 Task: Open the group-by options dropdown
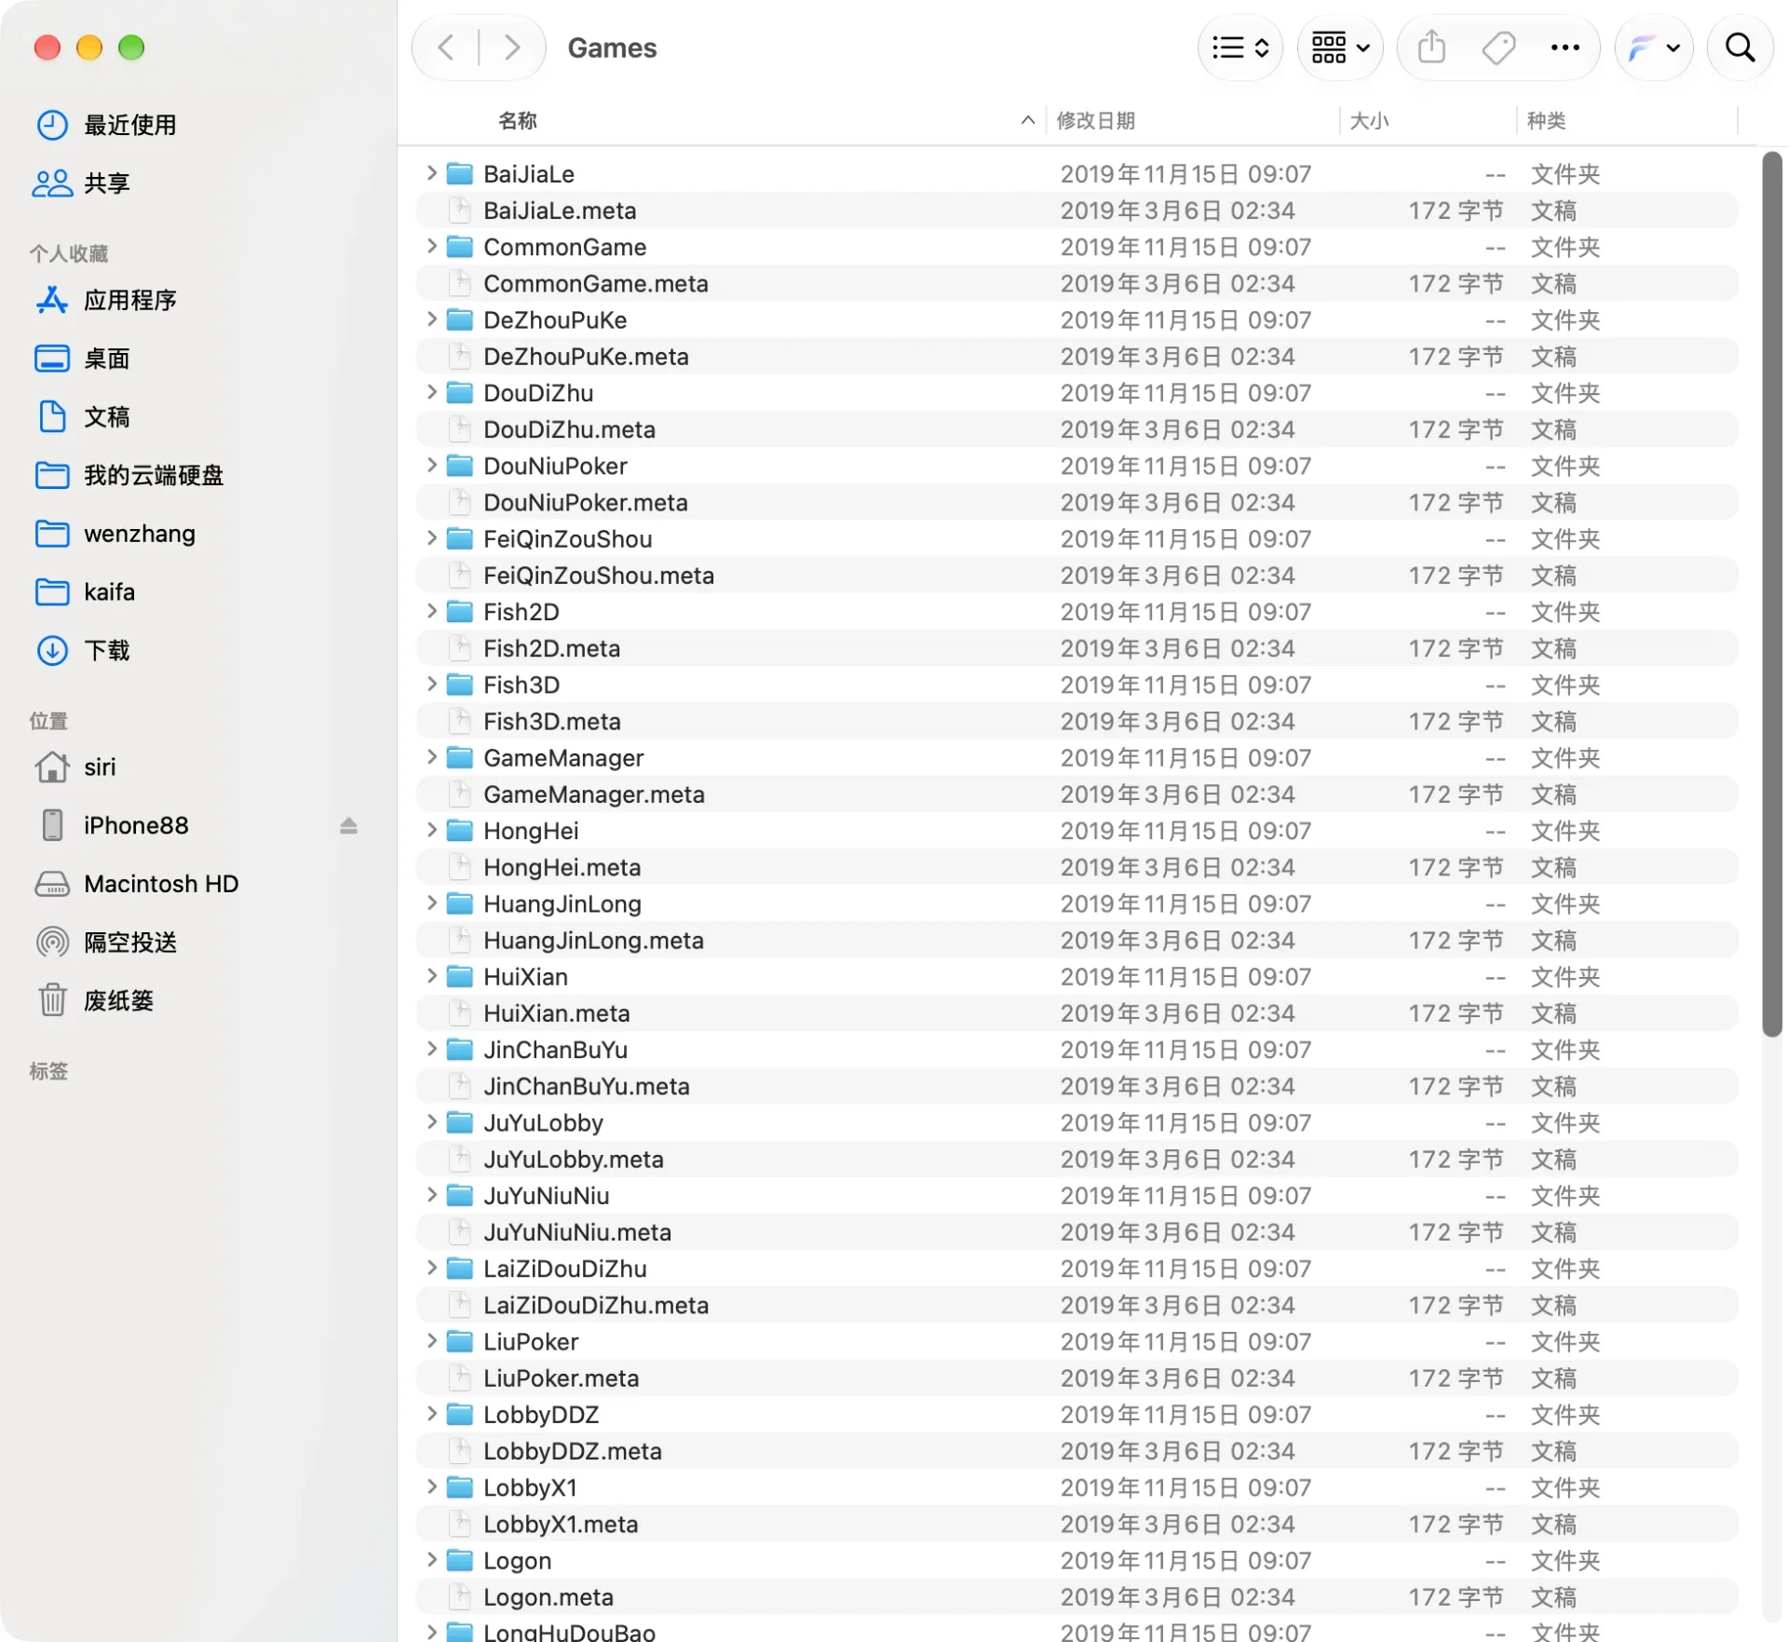pyautogui.click(x=1340, y=47)
